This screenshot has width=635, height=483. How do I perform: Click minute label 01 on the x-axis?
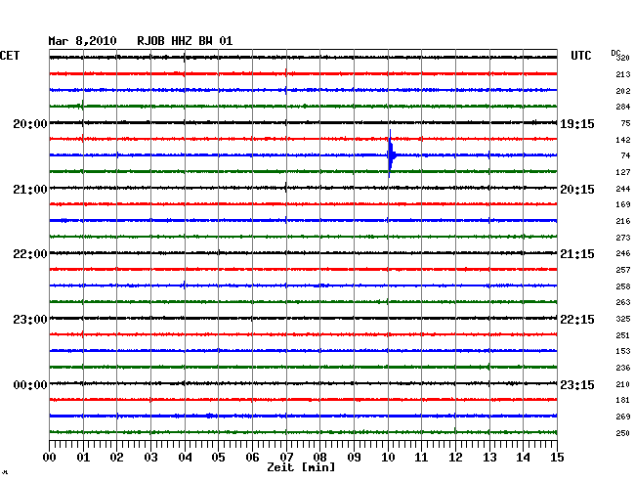click(x=83, y=458)
